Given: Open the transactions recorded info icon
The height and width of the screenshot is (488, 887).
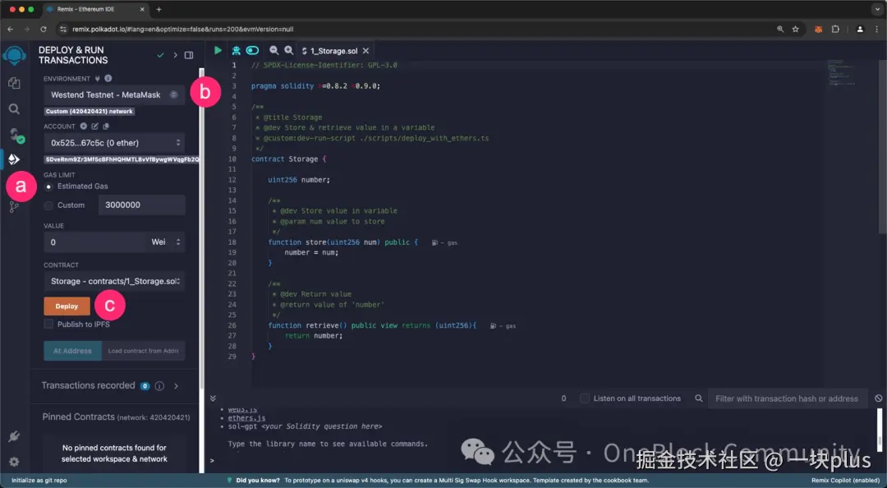Looking at the screenshot, I should click(159, 386).
